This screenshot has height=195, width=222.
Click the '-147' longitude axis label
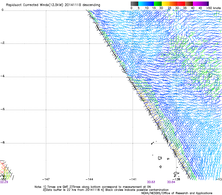46,179
